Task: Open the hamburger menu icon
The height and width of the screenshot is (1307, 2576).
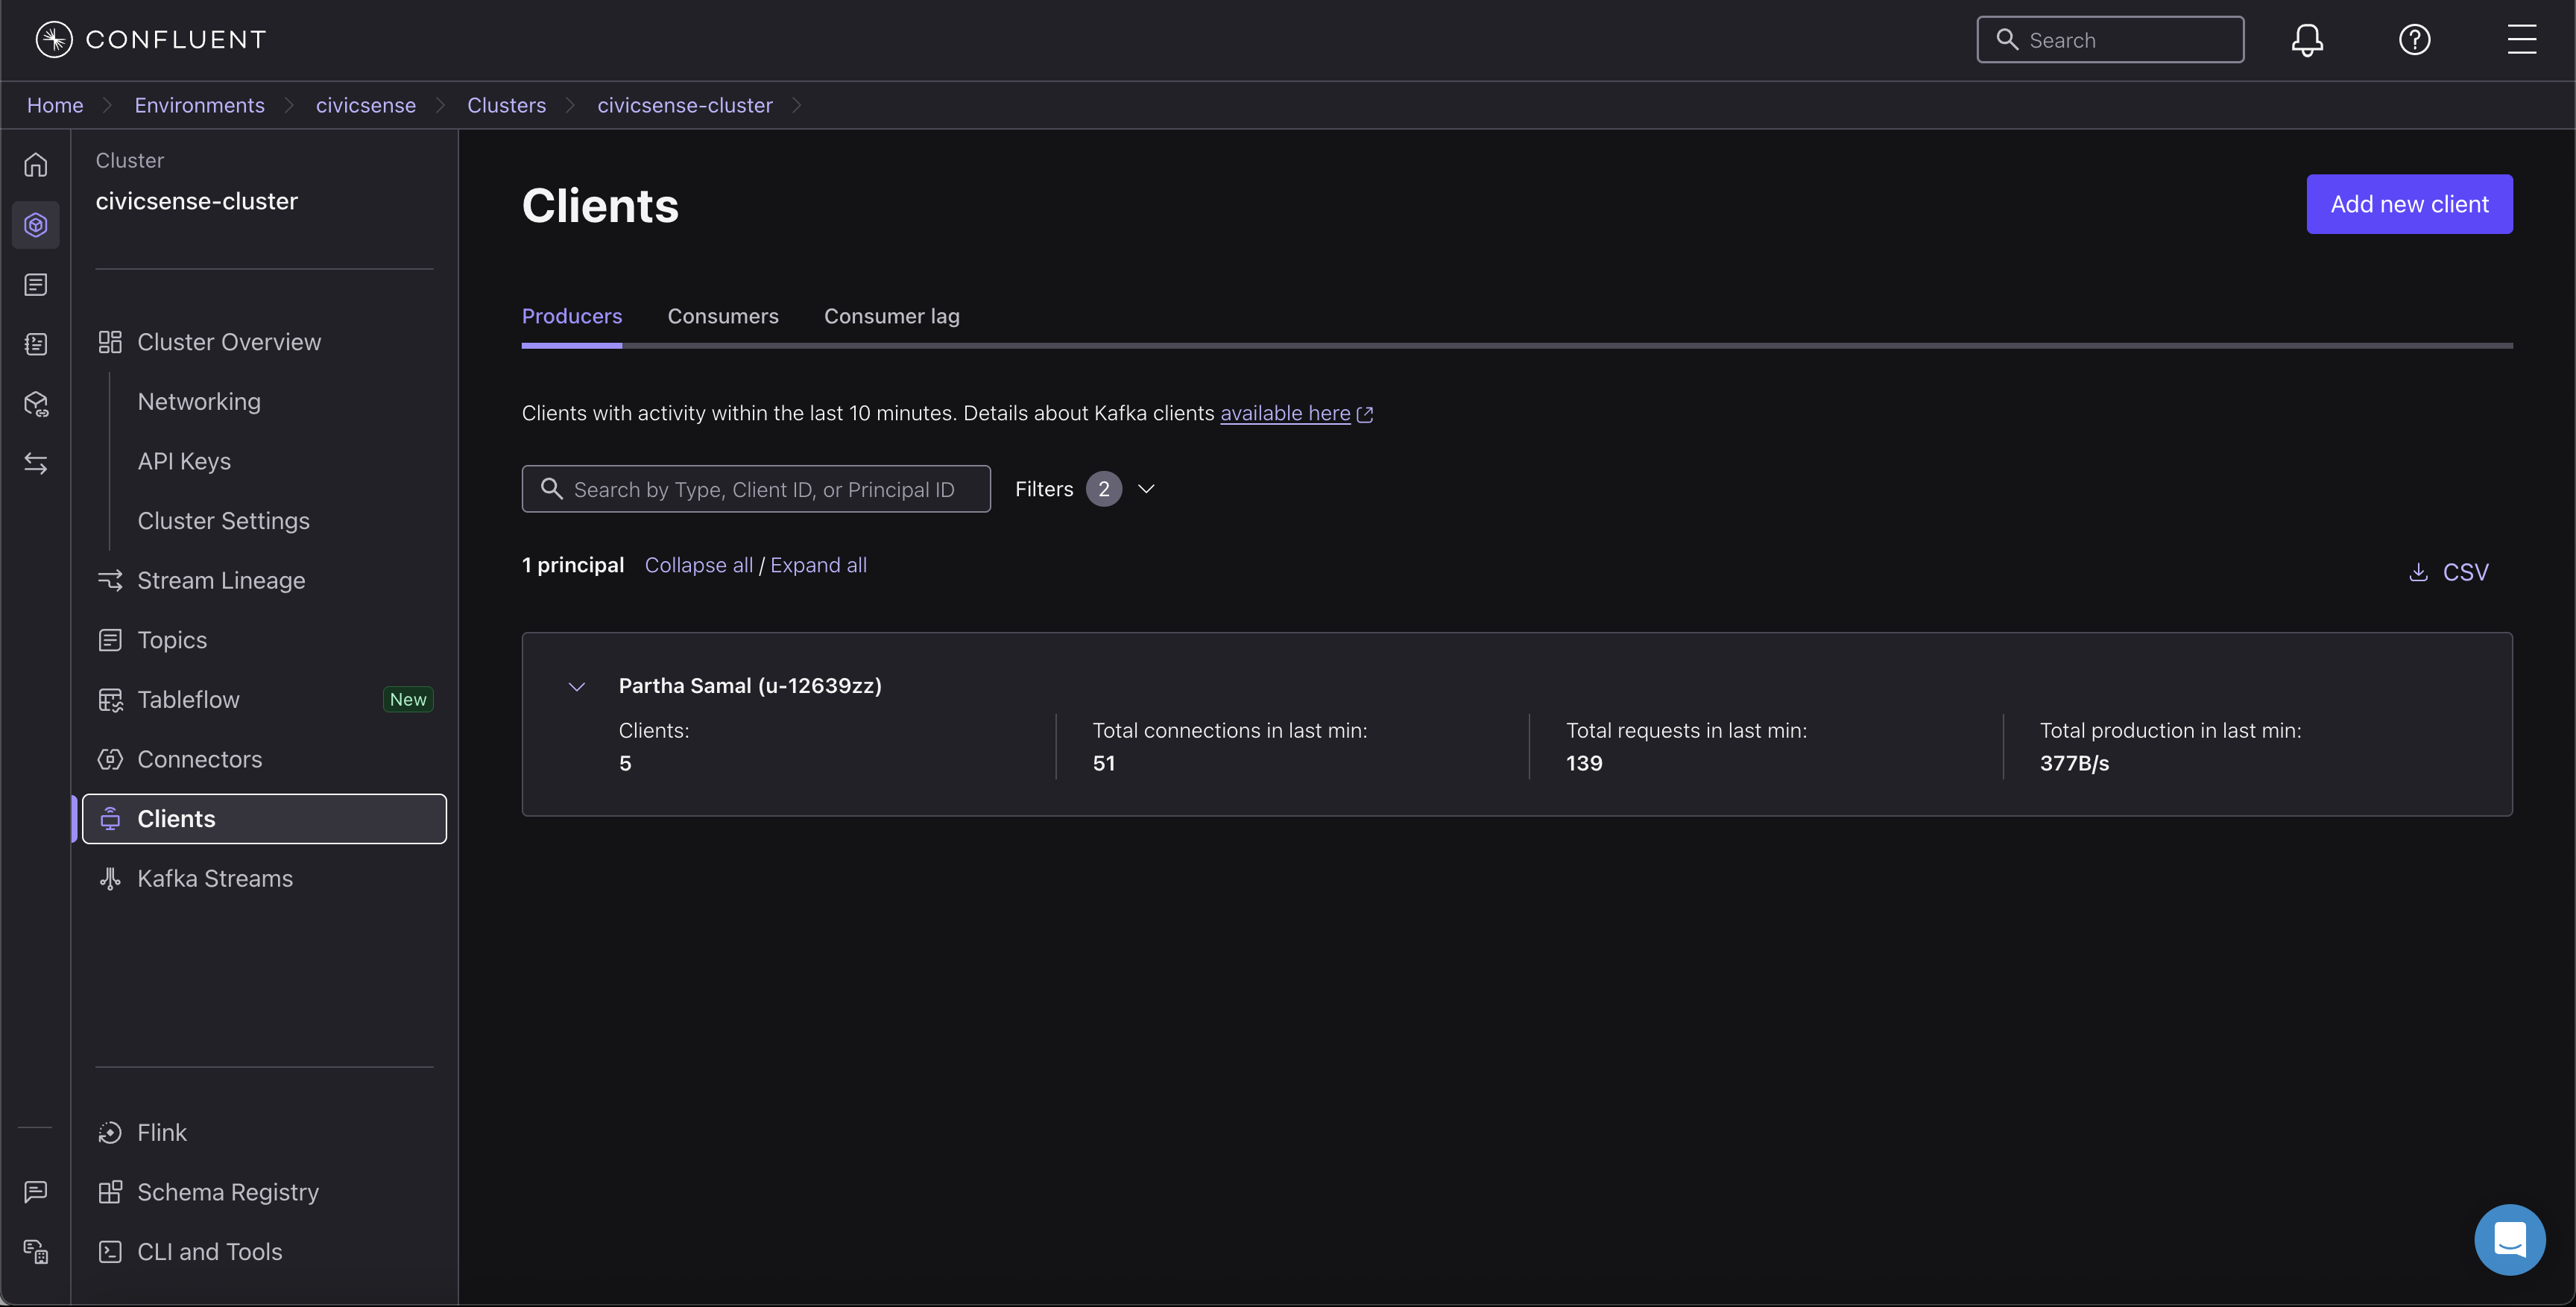Action: coord(2521,40)
